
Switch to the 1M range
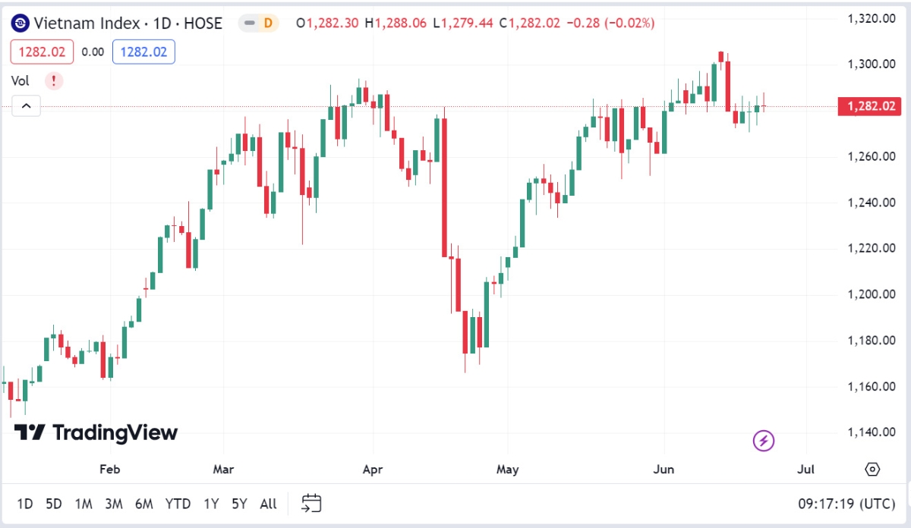tap(84, 504)
